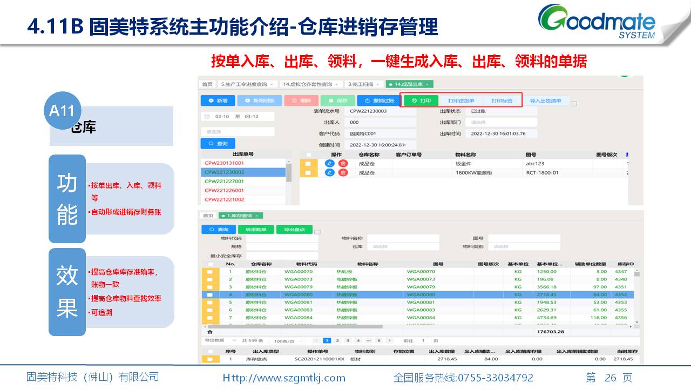Viewport: 691px width, 389px height.
Task: Click the Goodmate System logo
Action: point(598,22)
